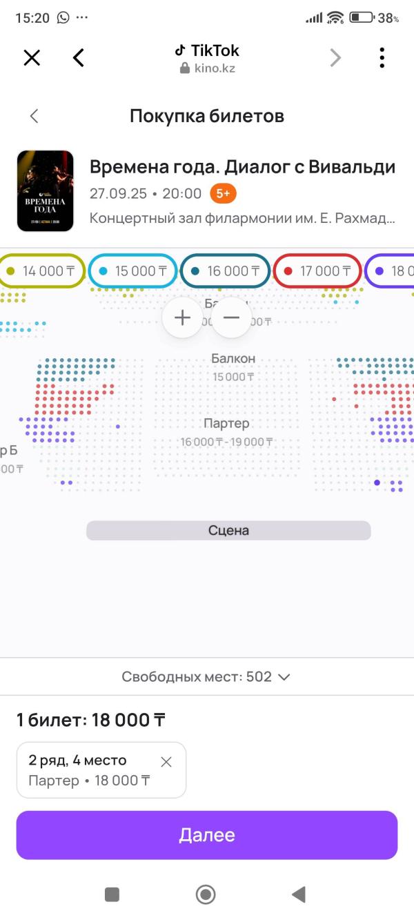Expand the Свободных мест: 502 list
414x920 pixels.
[206, 676]
